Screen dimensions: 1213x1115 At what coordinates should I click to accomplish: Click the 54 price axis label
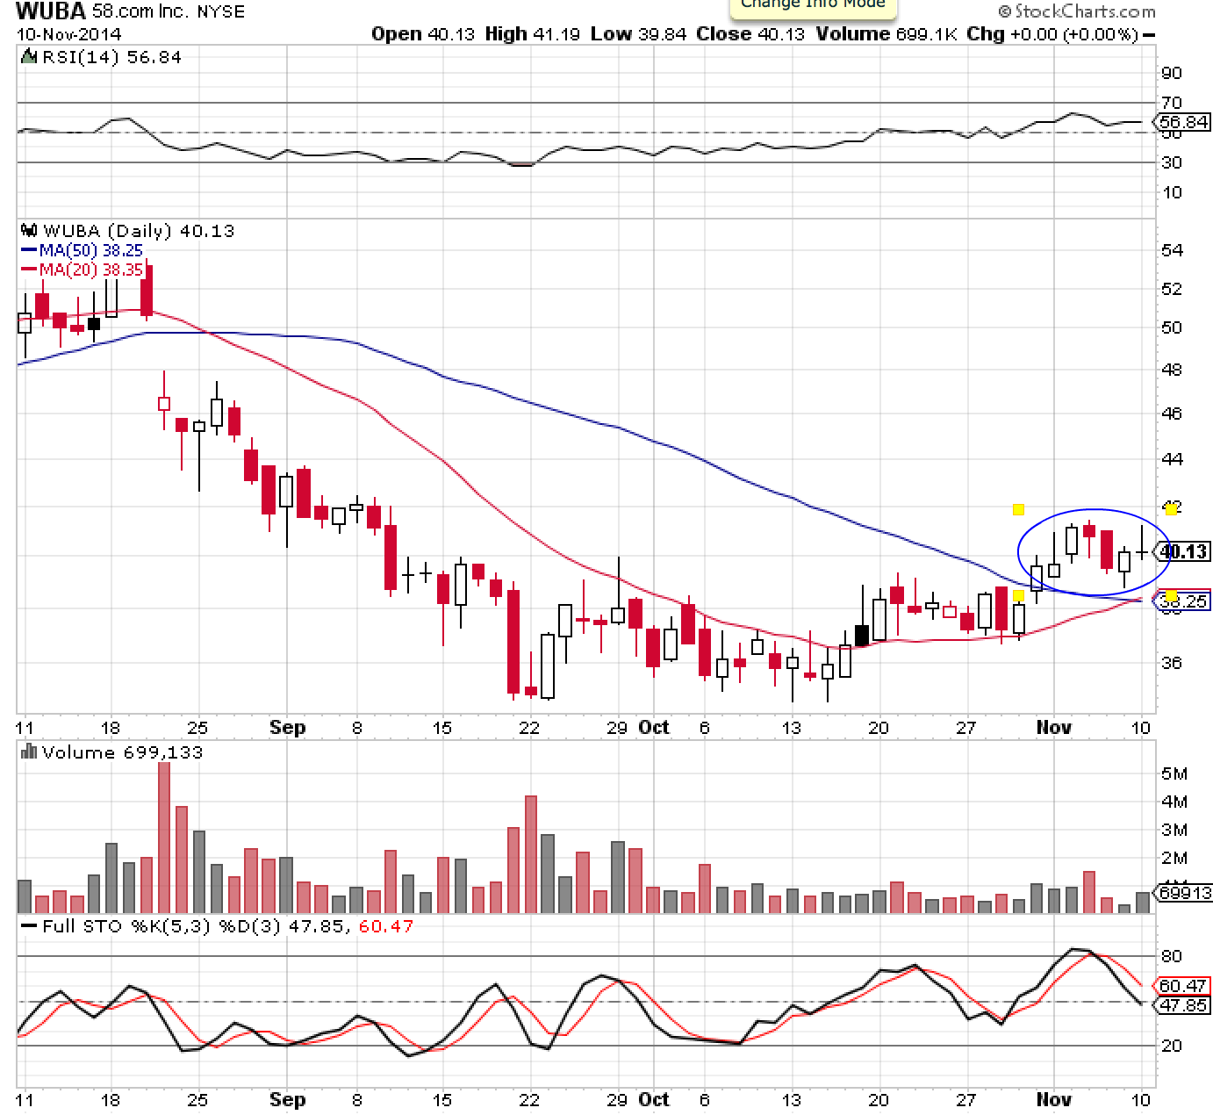coord(1172,250)
